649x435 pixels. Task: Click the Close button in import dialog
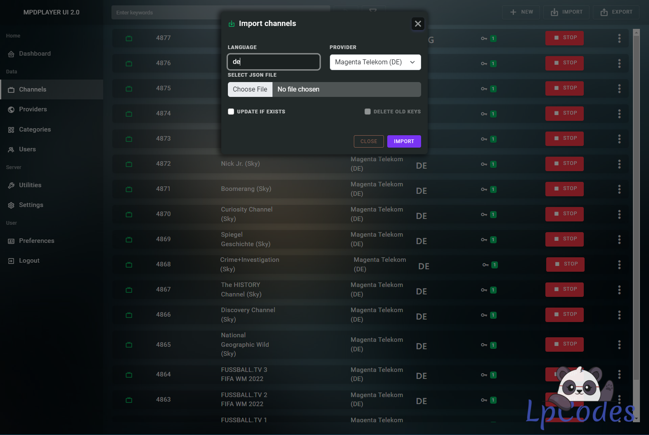coord(368,141)
